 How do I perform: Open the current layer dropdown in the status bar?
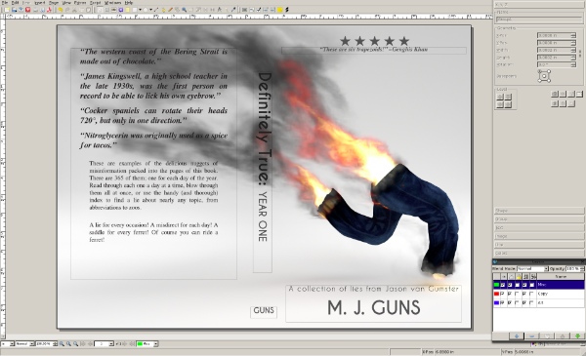click(x=147, y=343)
